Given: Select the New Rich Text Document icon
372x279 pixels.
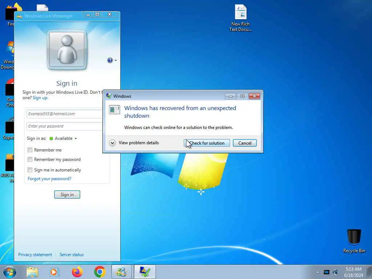Looking at the screenshot, I should 240,18.
